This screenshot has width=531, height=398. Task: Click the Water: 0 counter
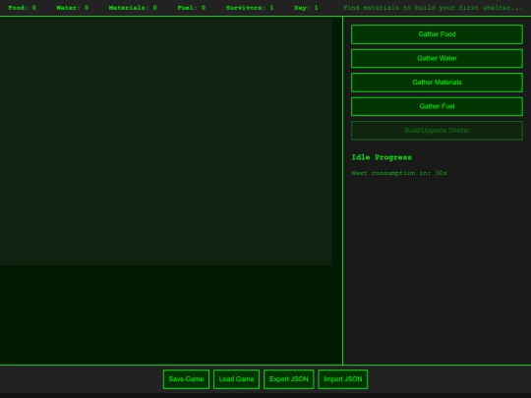(73, 8)
